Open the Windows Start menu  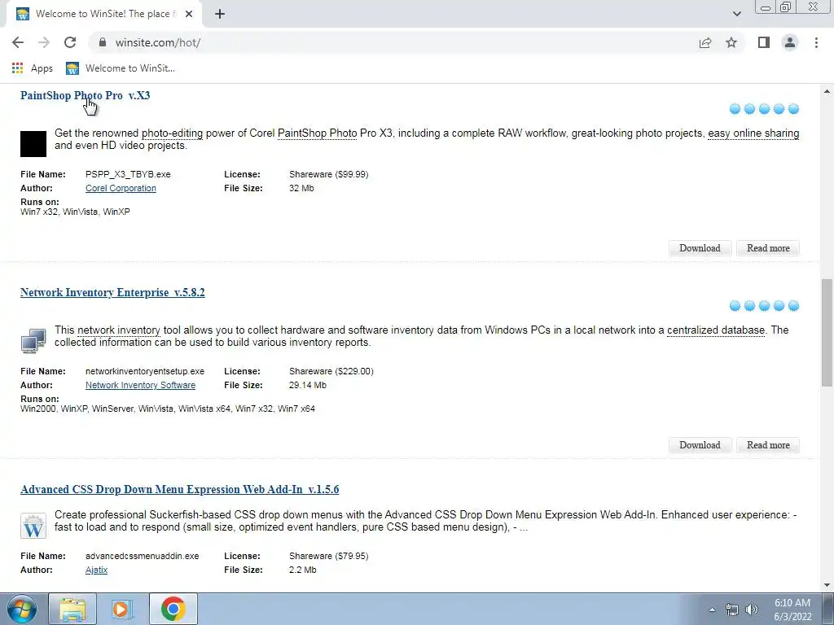[21, 609]
